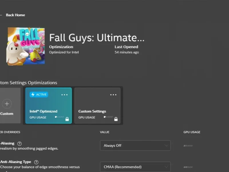Click the 'Optimized for Intel' text
This screenshot has height=172, width=229.
(x=64, y=52)
